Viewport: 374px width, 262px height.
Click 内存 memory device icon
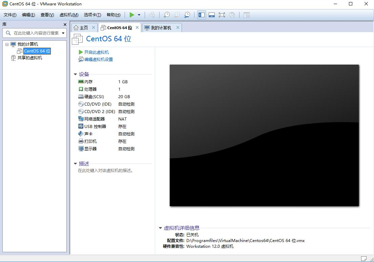81,82
